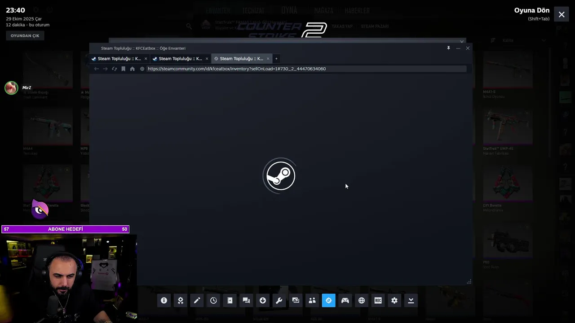Viewport: 575px width, 323px height.
Task: Minimize the overlay browser window
Action: point(458,48)
